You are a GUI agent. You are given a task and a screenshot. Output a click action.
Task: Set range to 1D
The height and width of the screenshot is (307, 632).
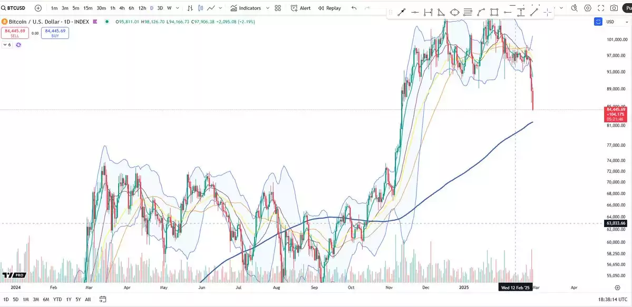coord(6,299)
